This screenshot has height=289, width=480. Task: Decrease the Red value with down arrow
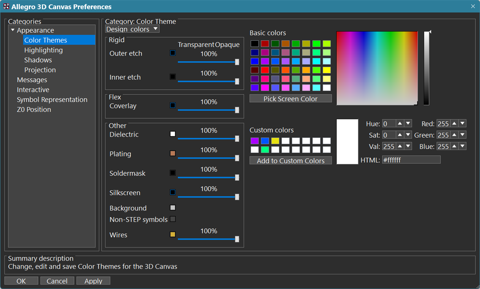tap(462, 124)
